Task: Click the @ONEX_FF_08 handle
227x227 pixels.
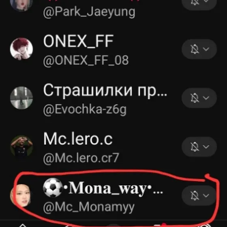Action: pyautogui.click(x=86, y=60)
